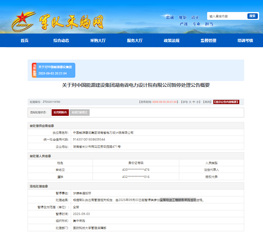Click the 处理部门 row label
263x241 pixels.
pos(62,228)
